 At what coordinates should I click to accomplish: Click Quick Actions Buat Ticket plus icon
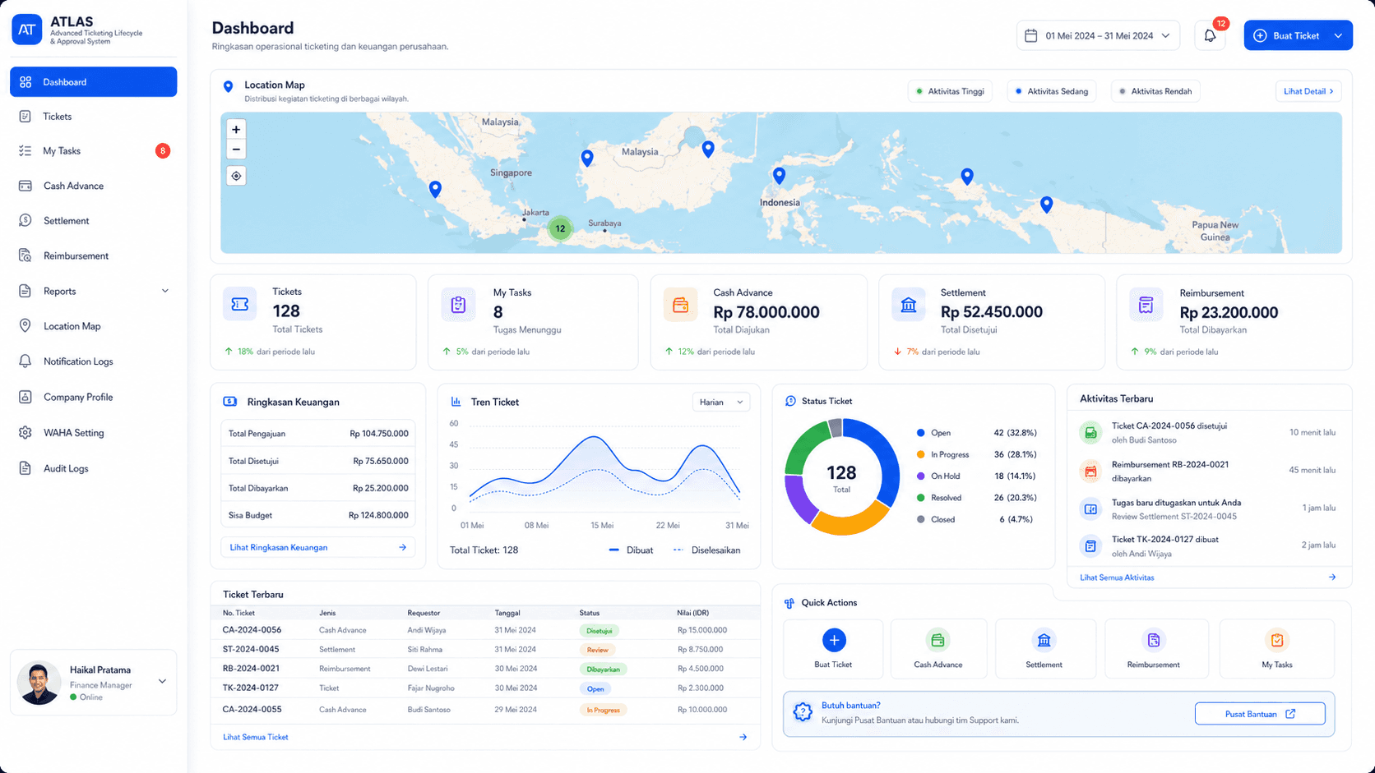click(834, 640)
